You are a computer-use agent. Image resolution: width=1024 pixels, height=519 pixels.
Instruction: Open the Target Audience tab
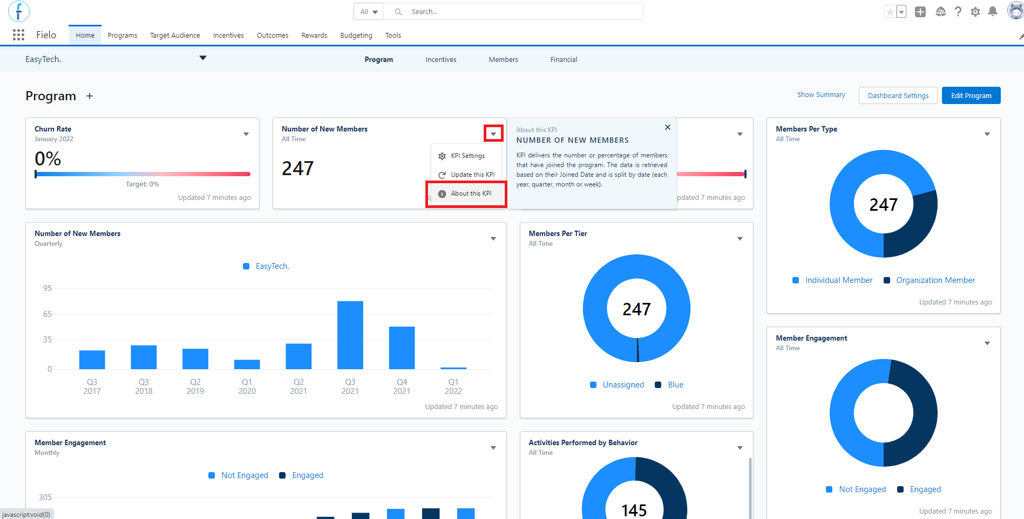pyautogui.click(x=175, y=36)
